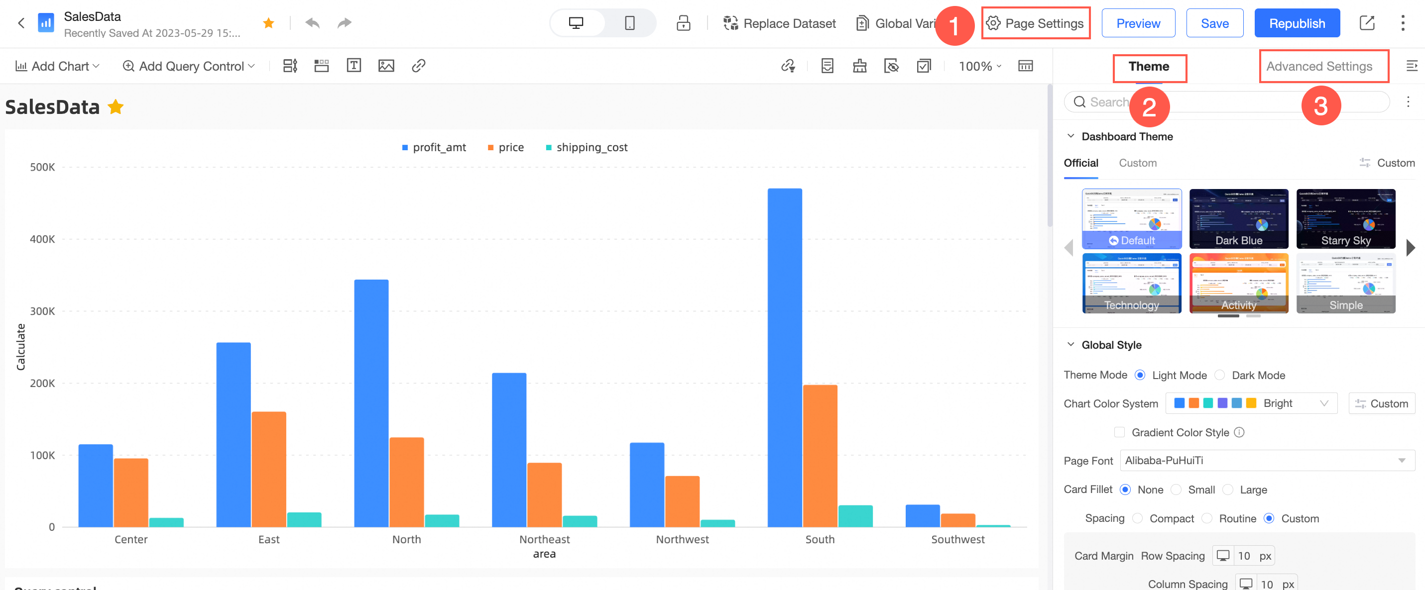Select Dark Mode theme option
Viewport: 1425px width, 590px height.
click(1220, 376)
